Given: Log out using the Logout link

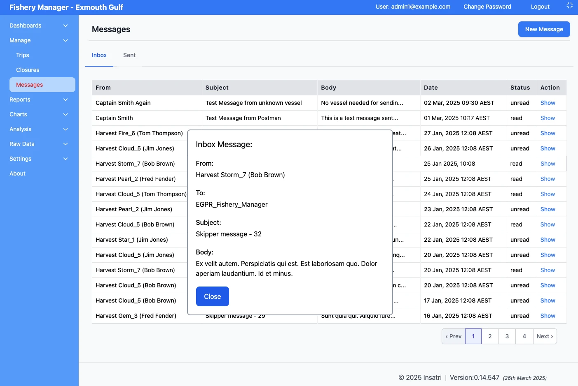Looking at the screenshot, I should pyautogui.click(x=540, y=7).
